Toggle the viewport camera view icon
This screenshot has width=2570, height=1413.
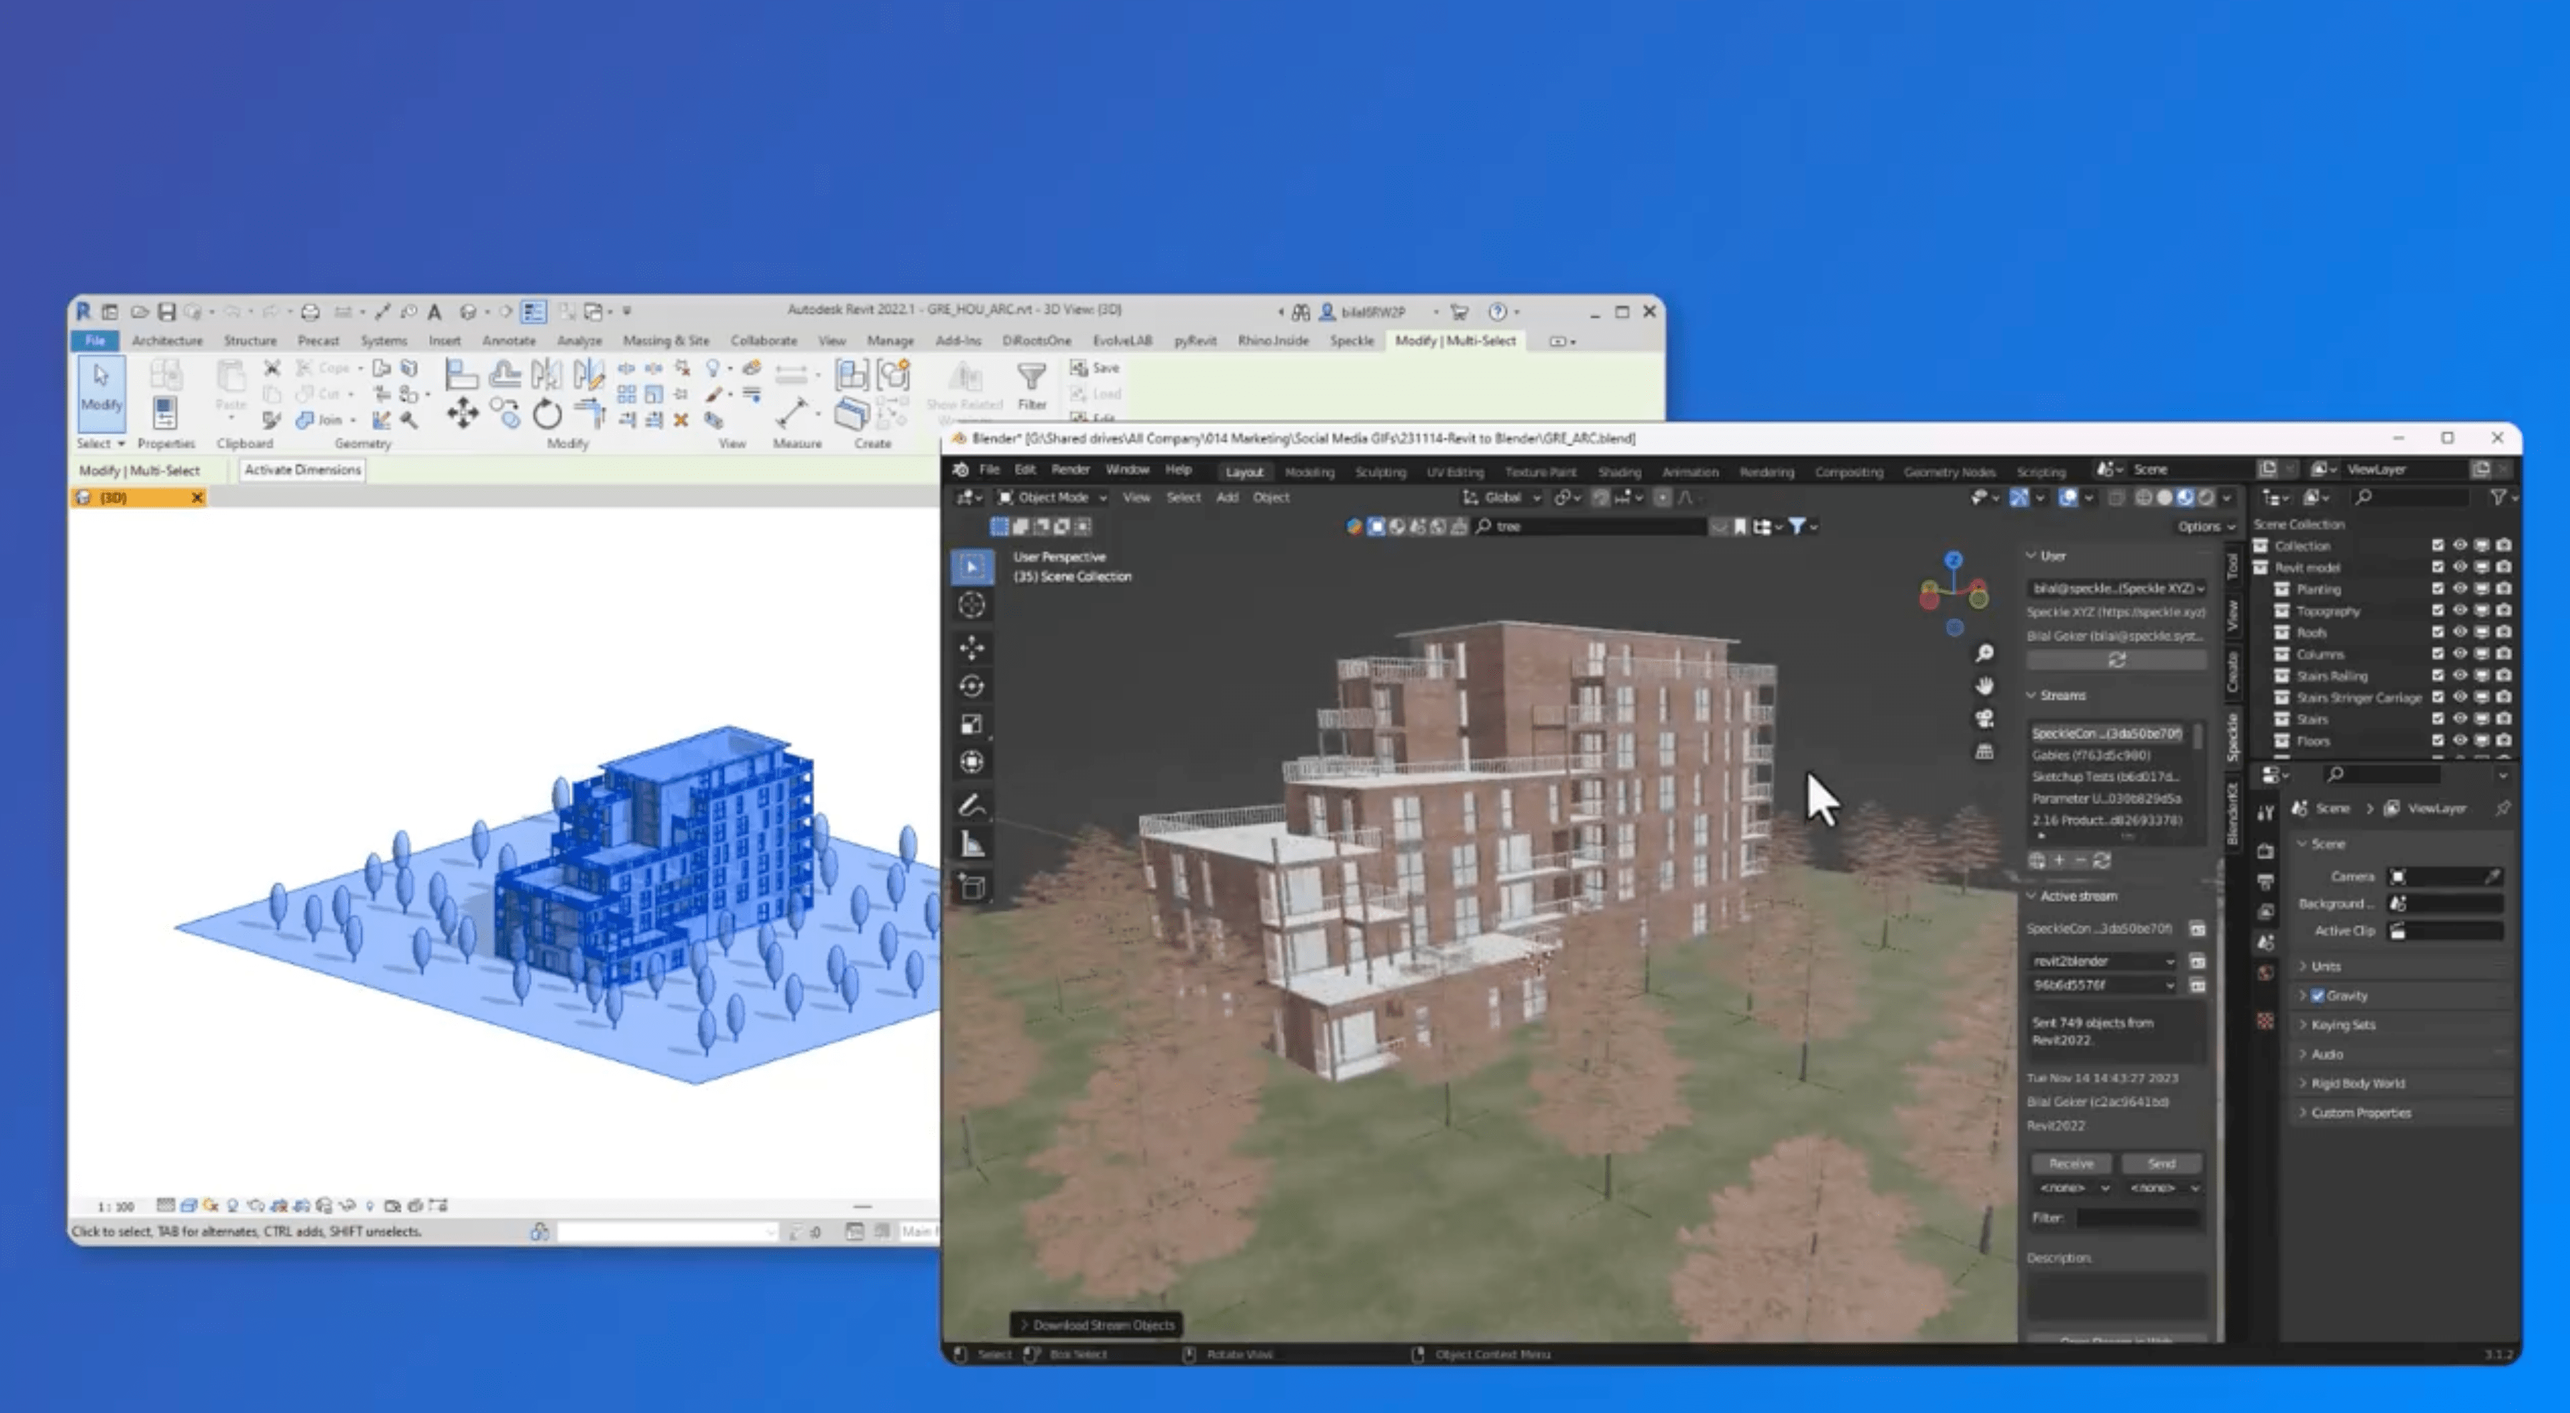tap(1985, 718)
